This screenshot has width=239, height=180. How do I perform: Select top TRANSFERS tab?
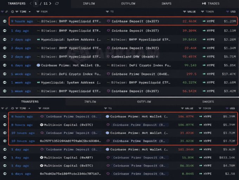[x=17, y=4]
